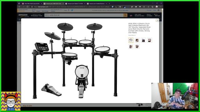200x112 pixels.
Task: Go back using the browser back arrow
Action: pos(19,7)
